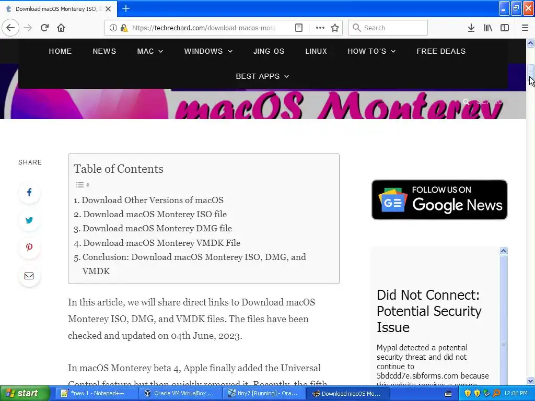This screenshot has height=401, width=535.
Task: Open the FREE DEALS menu item
Action: pyautogui.click(x=441, y=51)
